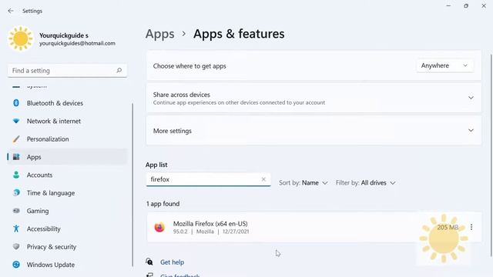Open the Get help link
Image resolution: width=493 pixels, height=277 pixels.
172,262
